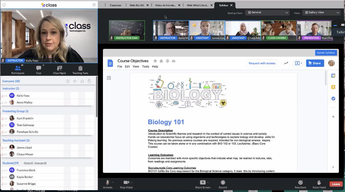Switch to the Classroom tab
This screenshot has width=345, height=192.
115,5
